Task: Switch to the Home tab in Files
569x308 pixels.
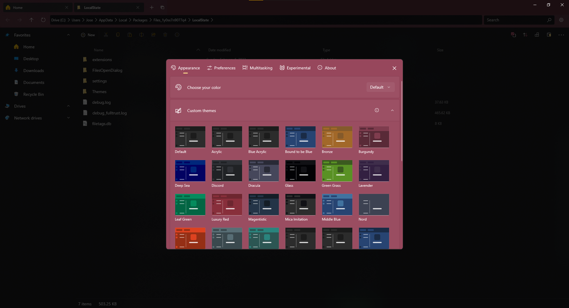Action: [x=38, y=7]
